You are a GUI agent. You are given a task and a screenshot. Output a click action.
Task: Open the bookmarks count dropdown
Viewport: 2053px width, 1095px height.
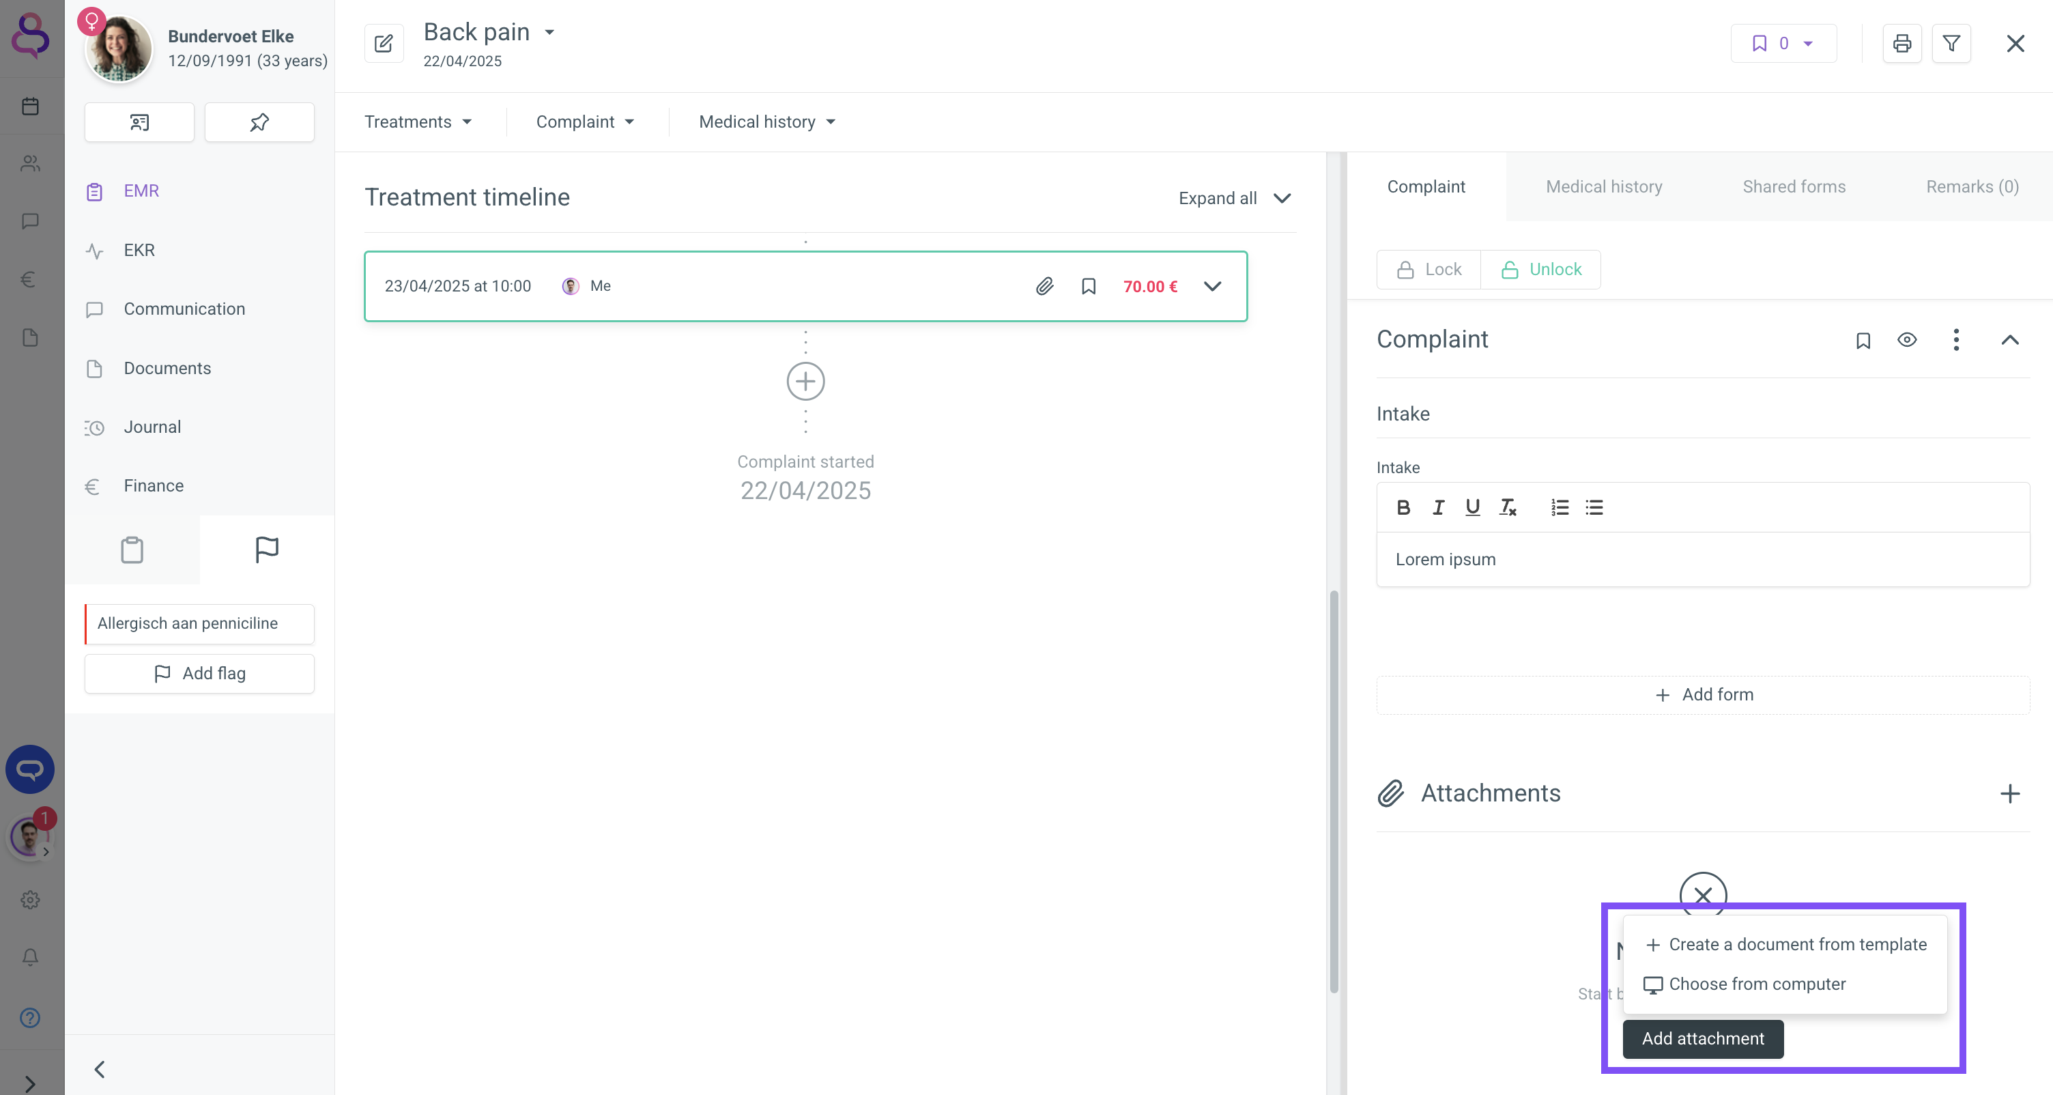tap(1783, 43)
